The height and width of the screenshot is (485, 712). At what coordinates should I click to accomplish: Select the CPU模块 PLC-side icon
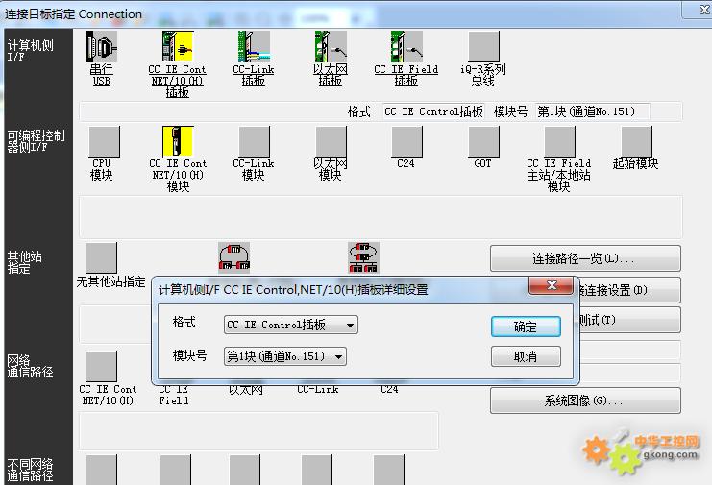(104, 141)
